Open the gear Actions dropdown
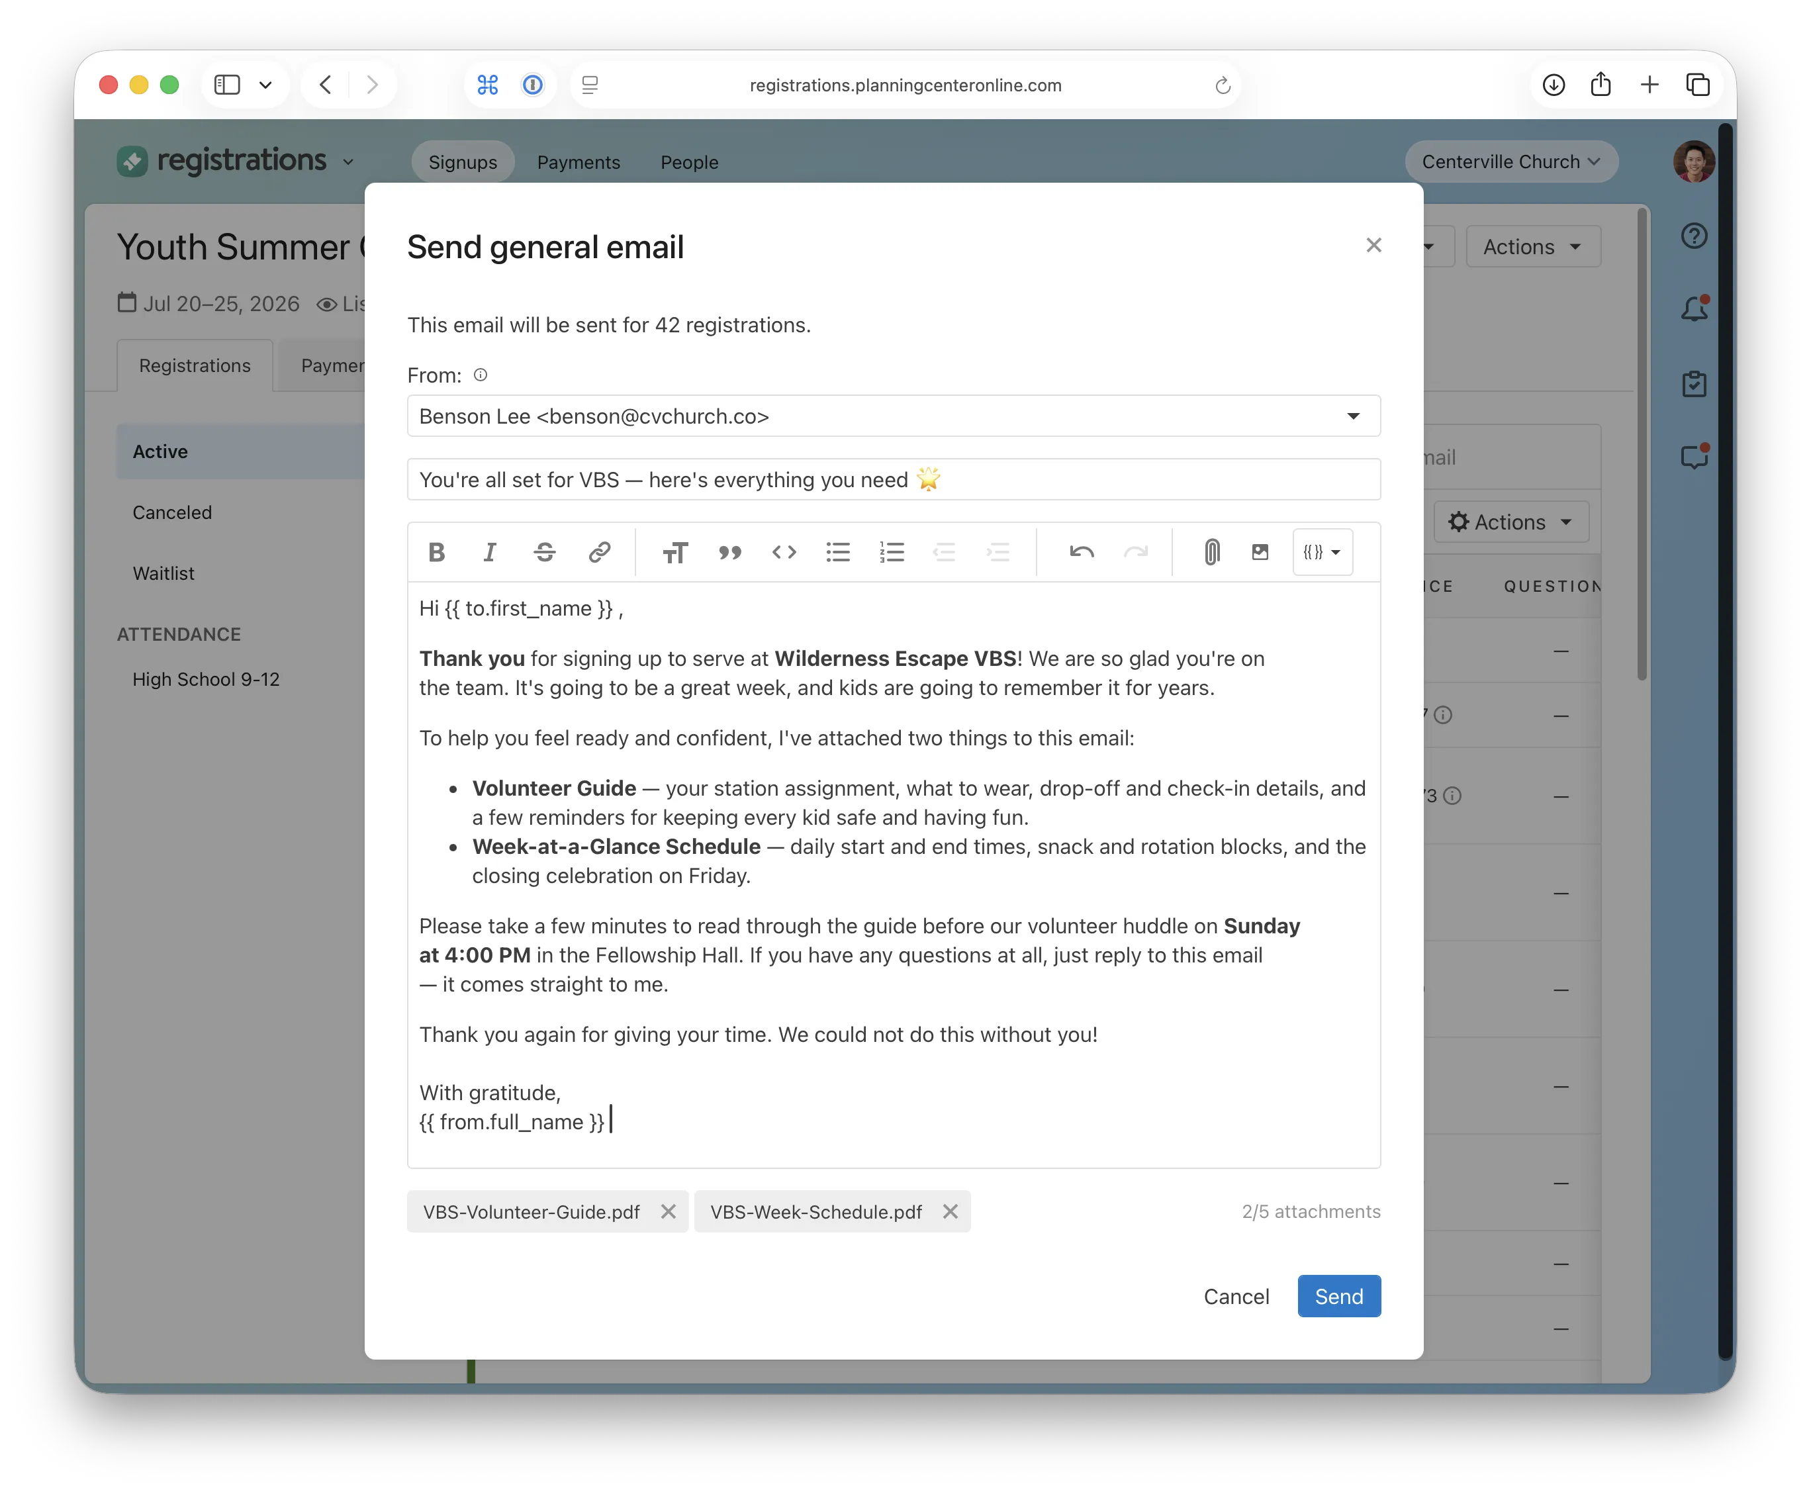Image resolution: width=1811 pixels, height=1492 pixels. coord(1510,522)
